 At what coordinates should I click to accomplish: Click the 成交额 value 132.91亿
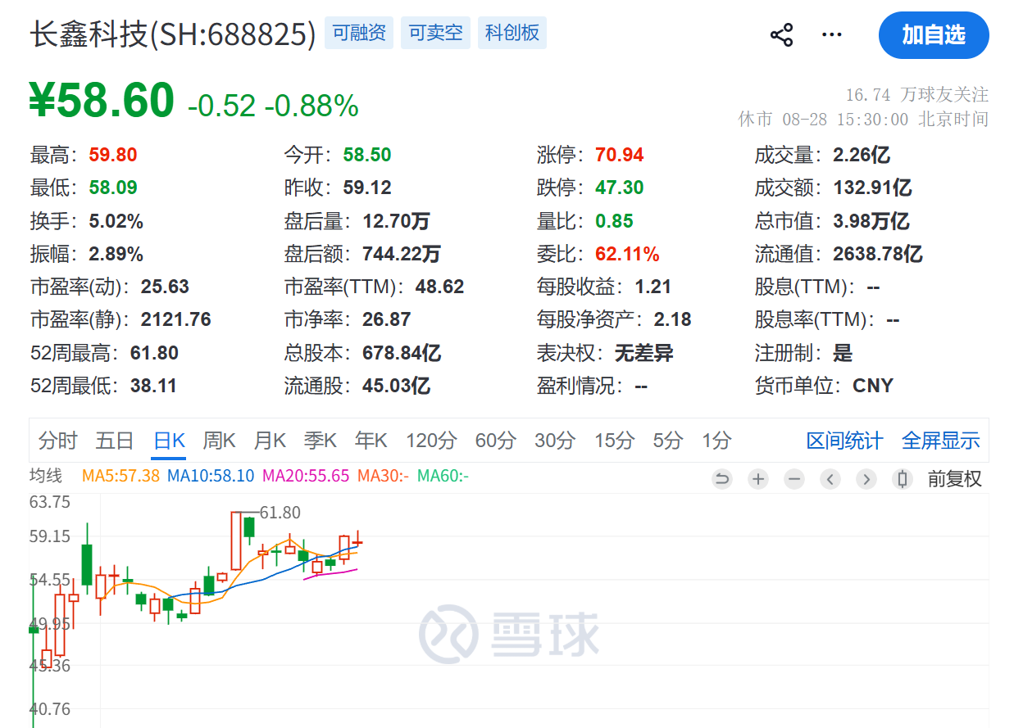[872, 188]
